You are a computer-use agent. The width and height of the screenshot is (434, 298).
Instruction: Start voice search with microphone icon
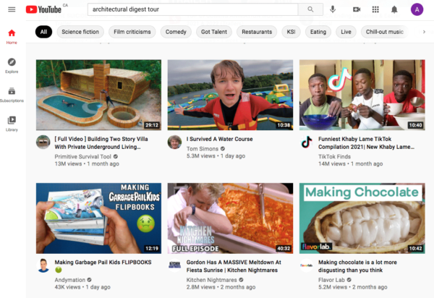tap(333, 9)
